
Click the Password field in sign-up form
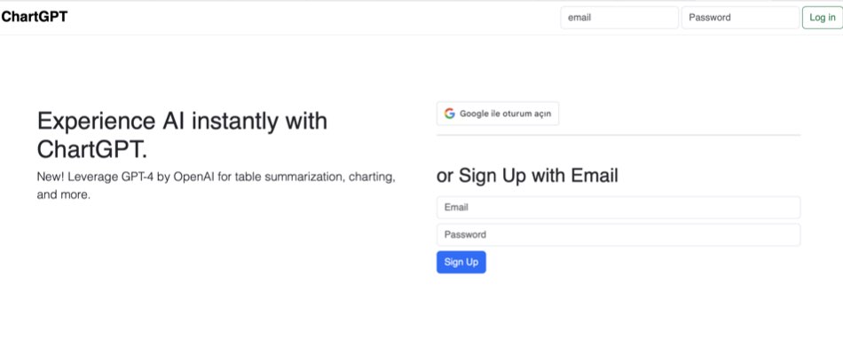[x=618, y=234]
